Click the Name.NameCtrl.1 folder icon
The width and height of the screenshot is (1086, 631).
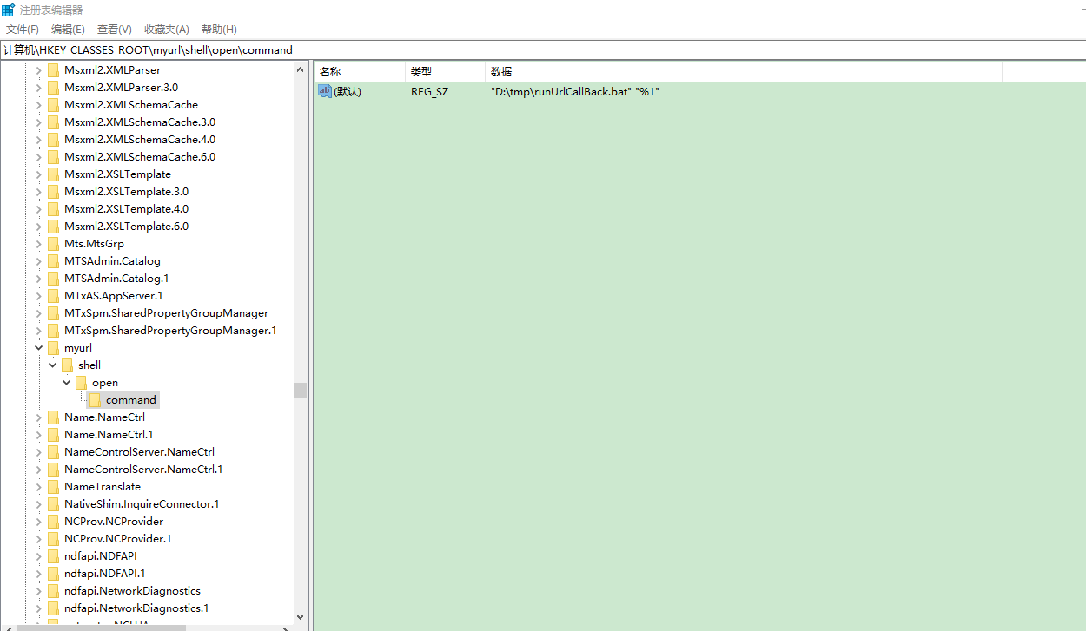tap(54, 434)
